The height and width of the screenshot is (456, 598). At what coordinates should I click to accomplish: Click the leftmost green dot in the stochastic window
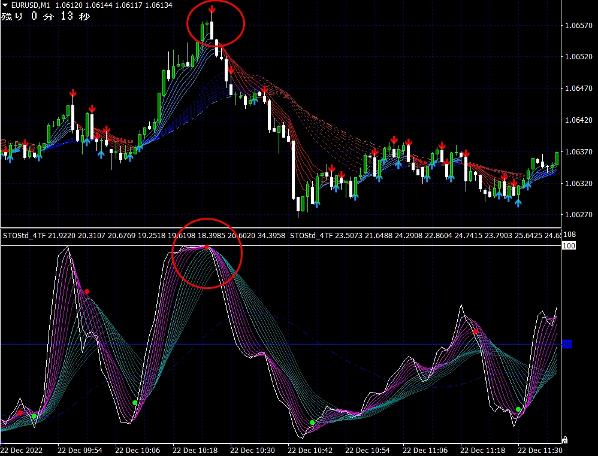click(x=34, y=416)
